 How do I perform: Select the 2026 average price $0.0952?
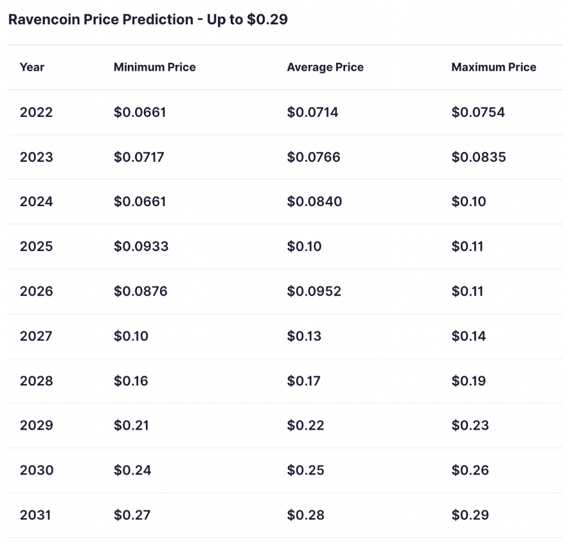coord(314,292)
